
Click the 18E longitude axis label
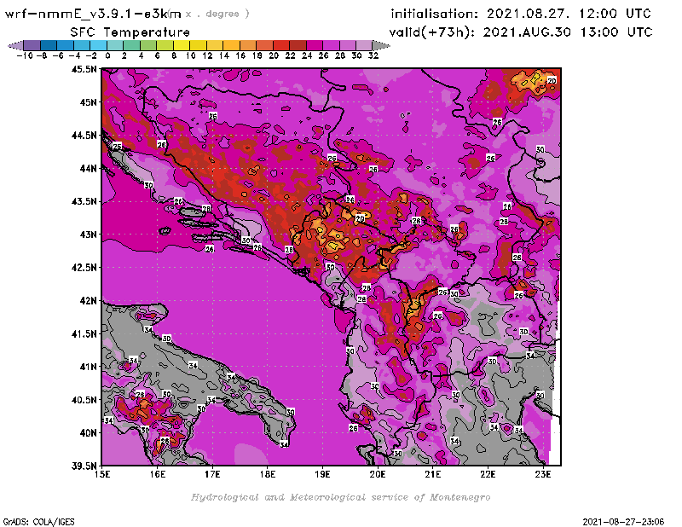[x=268, y=474]
